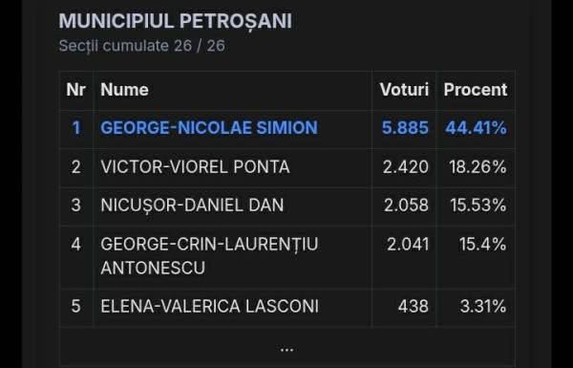Click the 18.26% percentage cell
The width and height of the screenshot is (573, 368).
click(478, 167)
